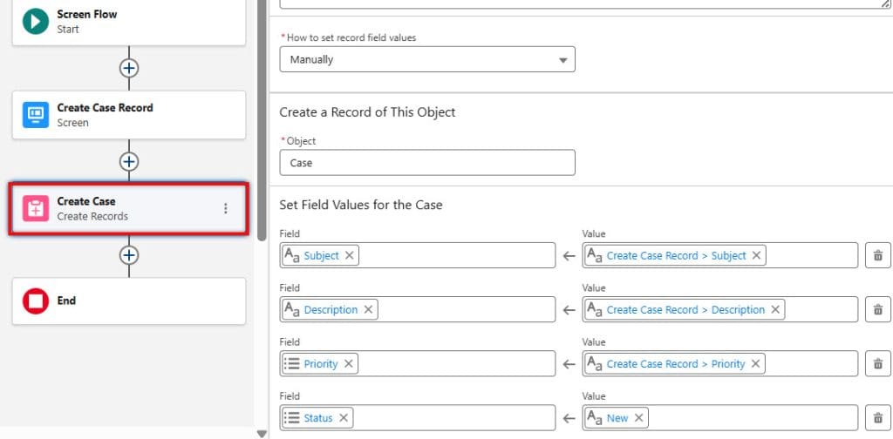The image size is (893, 439).
Task: Click the Description field name link
Action: (331, 310)
